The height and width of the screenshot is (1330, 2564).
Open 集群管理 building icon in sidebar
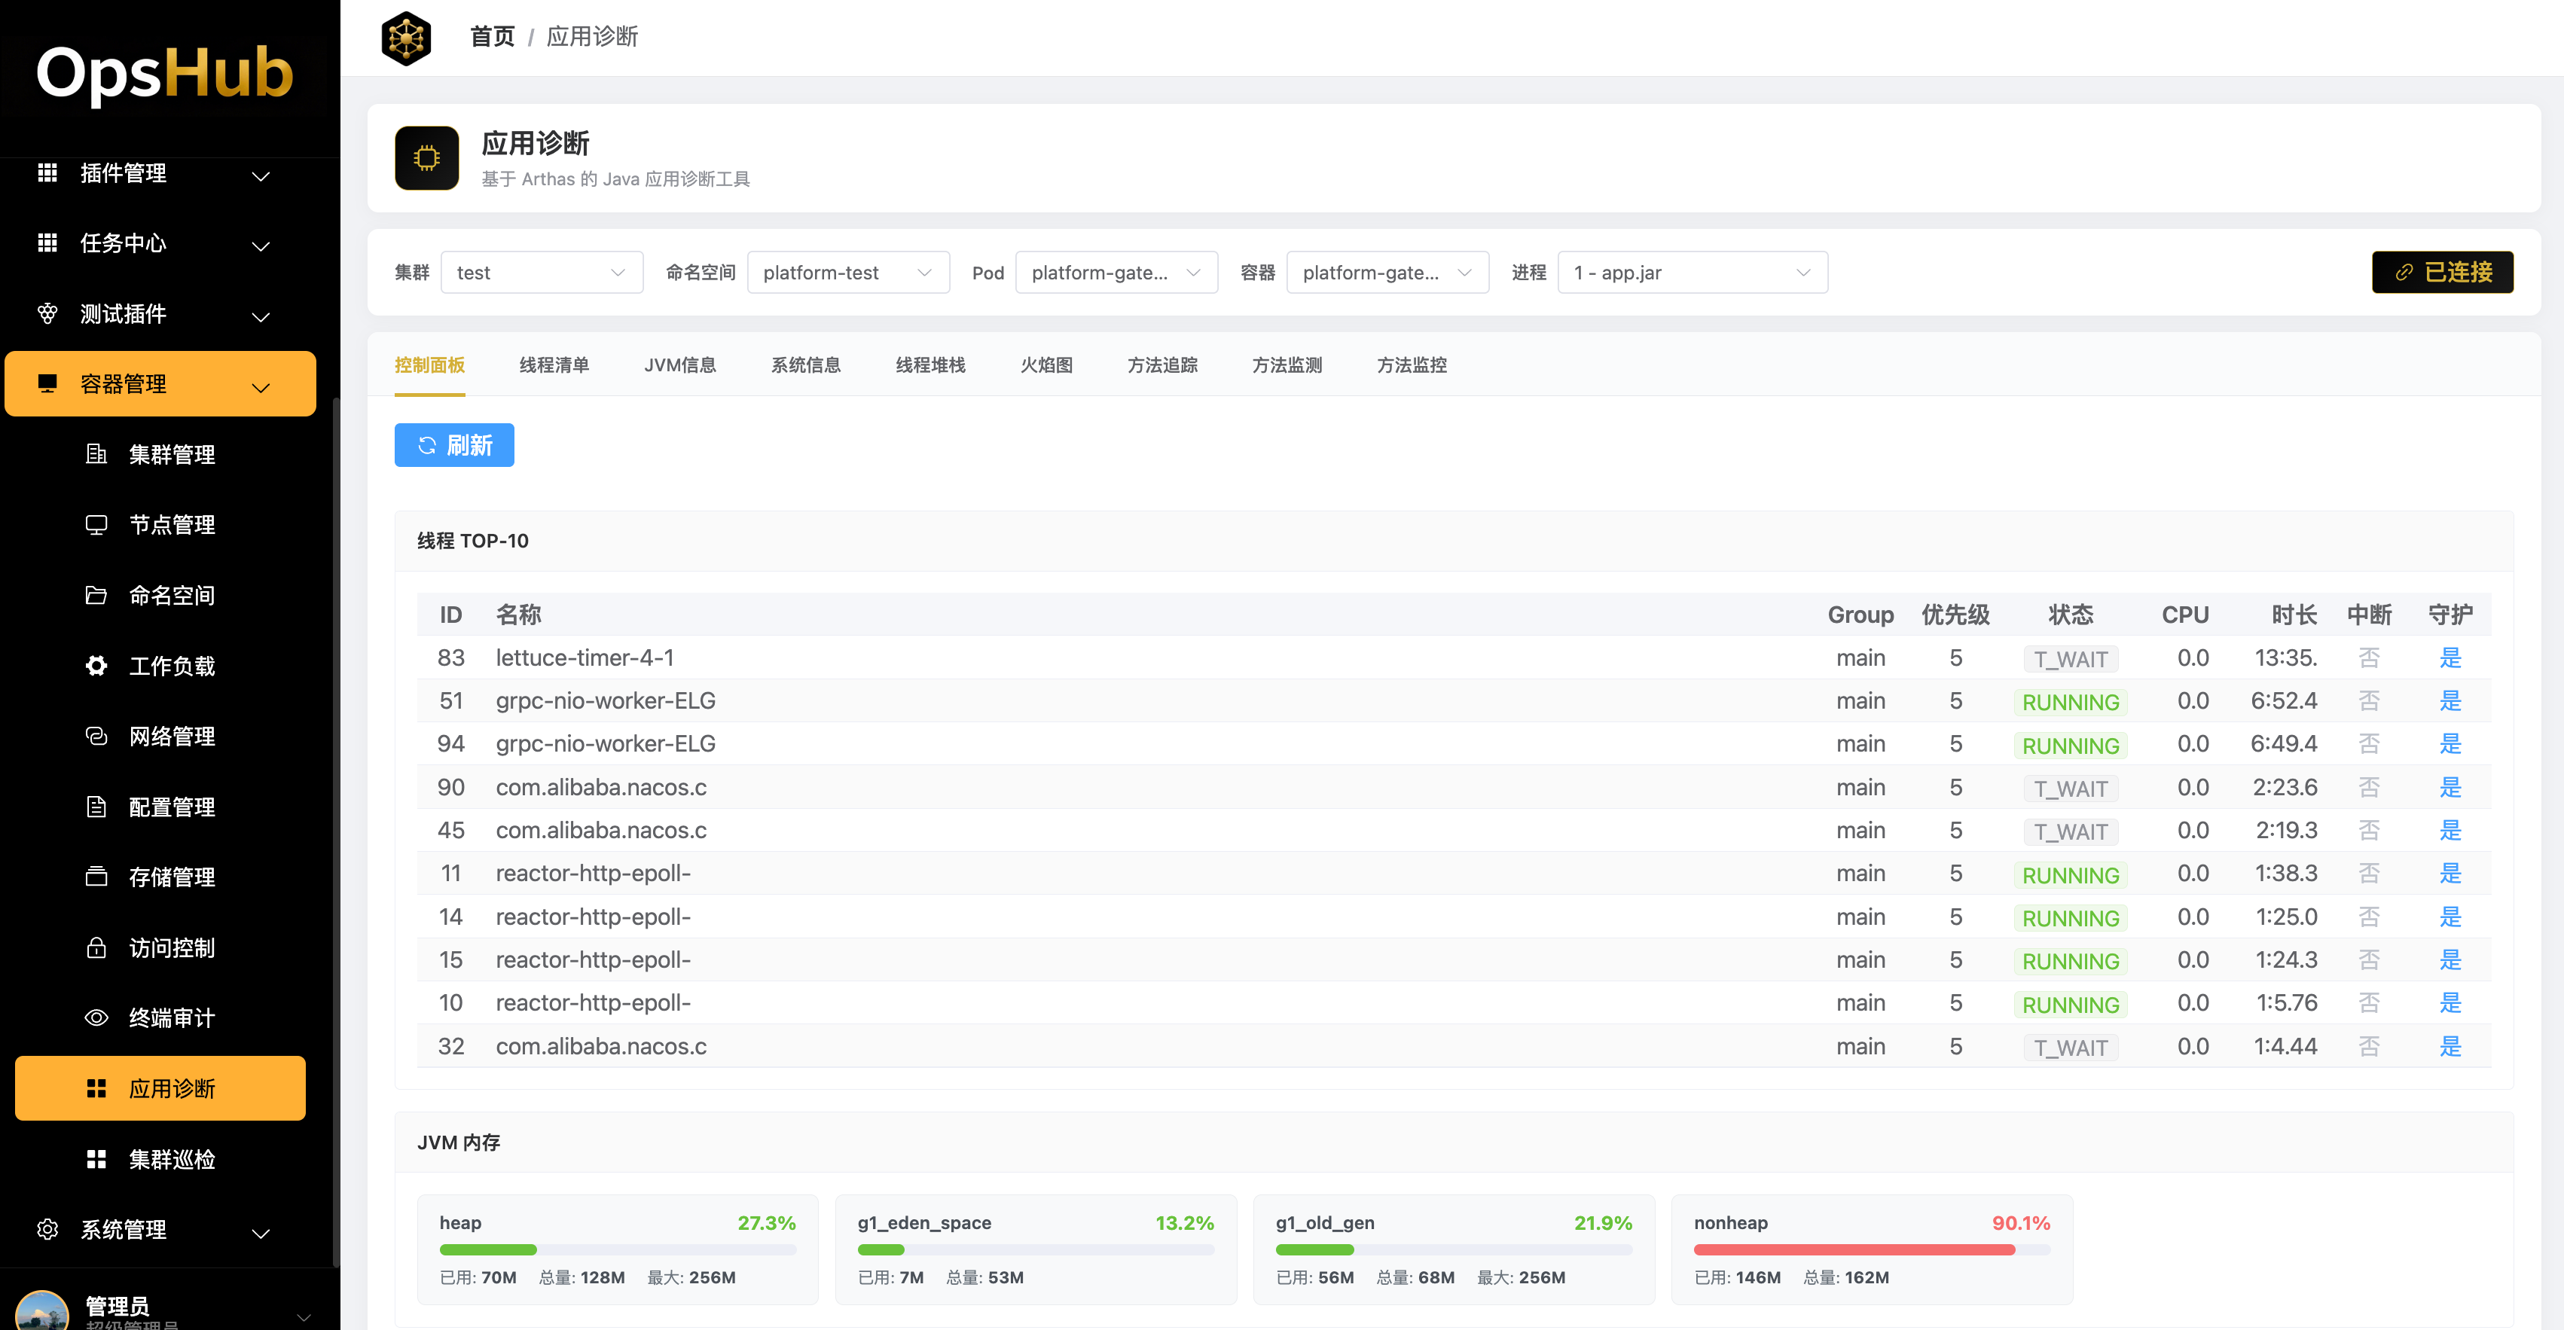coord(96,455)
